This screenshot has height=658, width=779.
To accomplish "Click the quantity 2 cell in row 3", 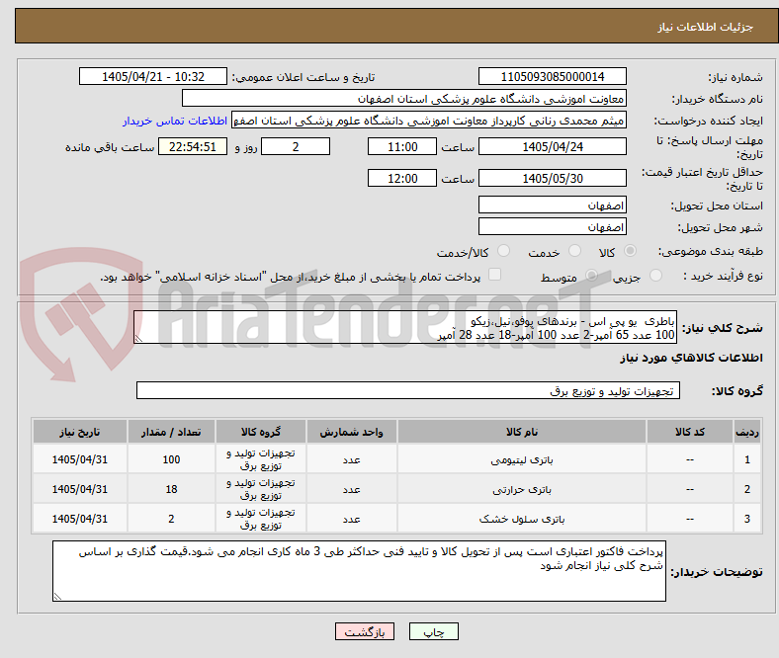I will coord(171,519).
